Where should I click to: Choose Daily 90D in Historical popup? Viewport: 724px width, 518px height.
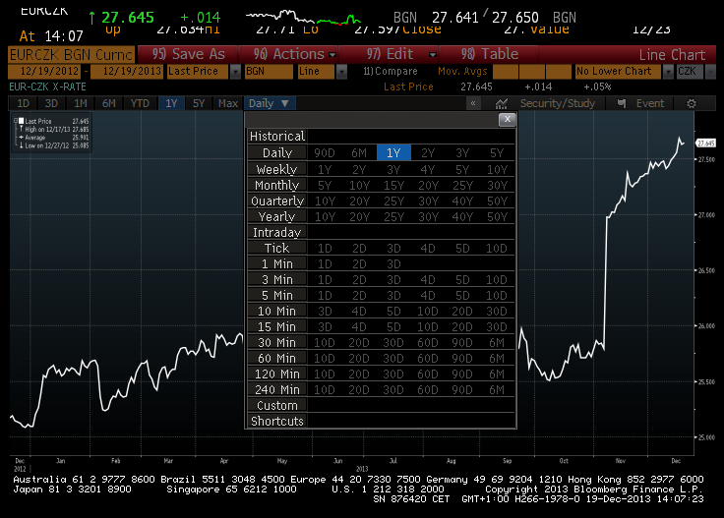pos(325,152)
